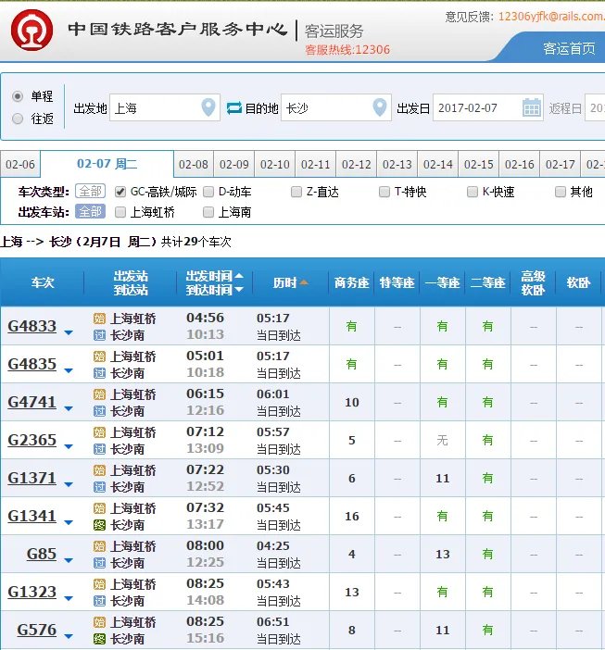Click the location pin in destination field

[380, 107]
